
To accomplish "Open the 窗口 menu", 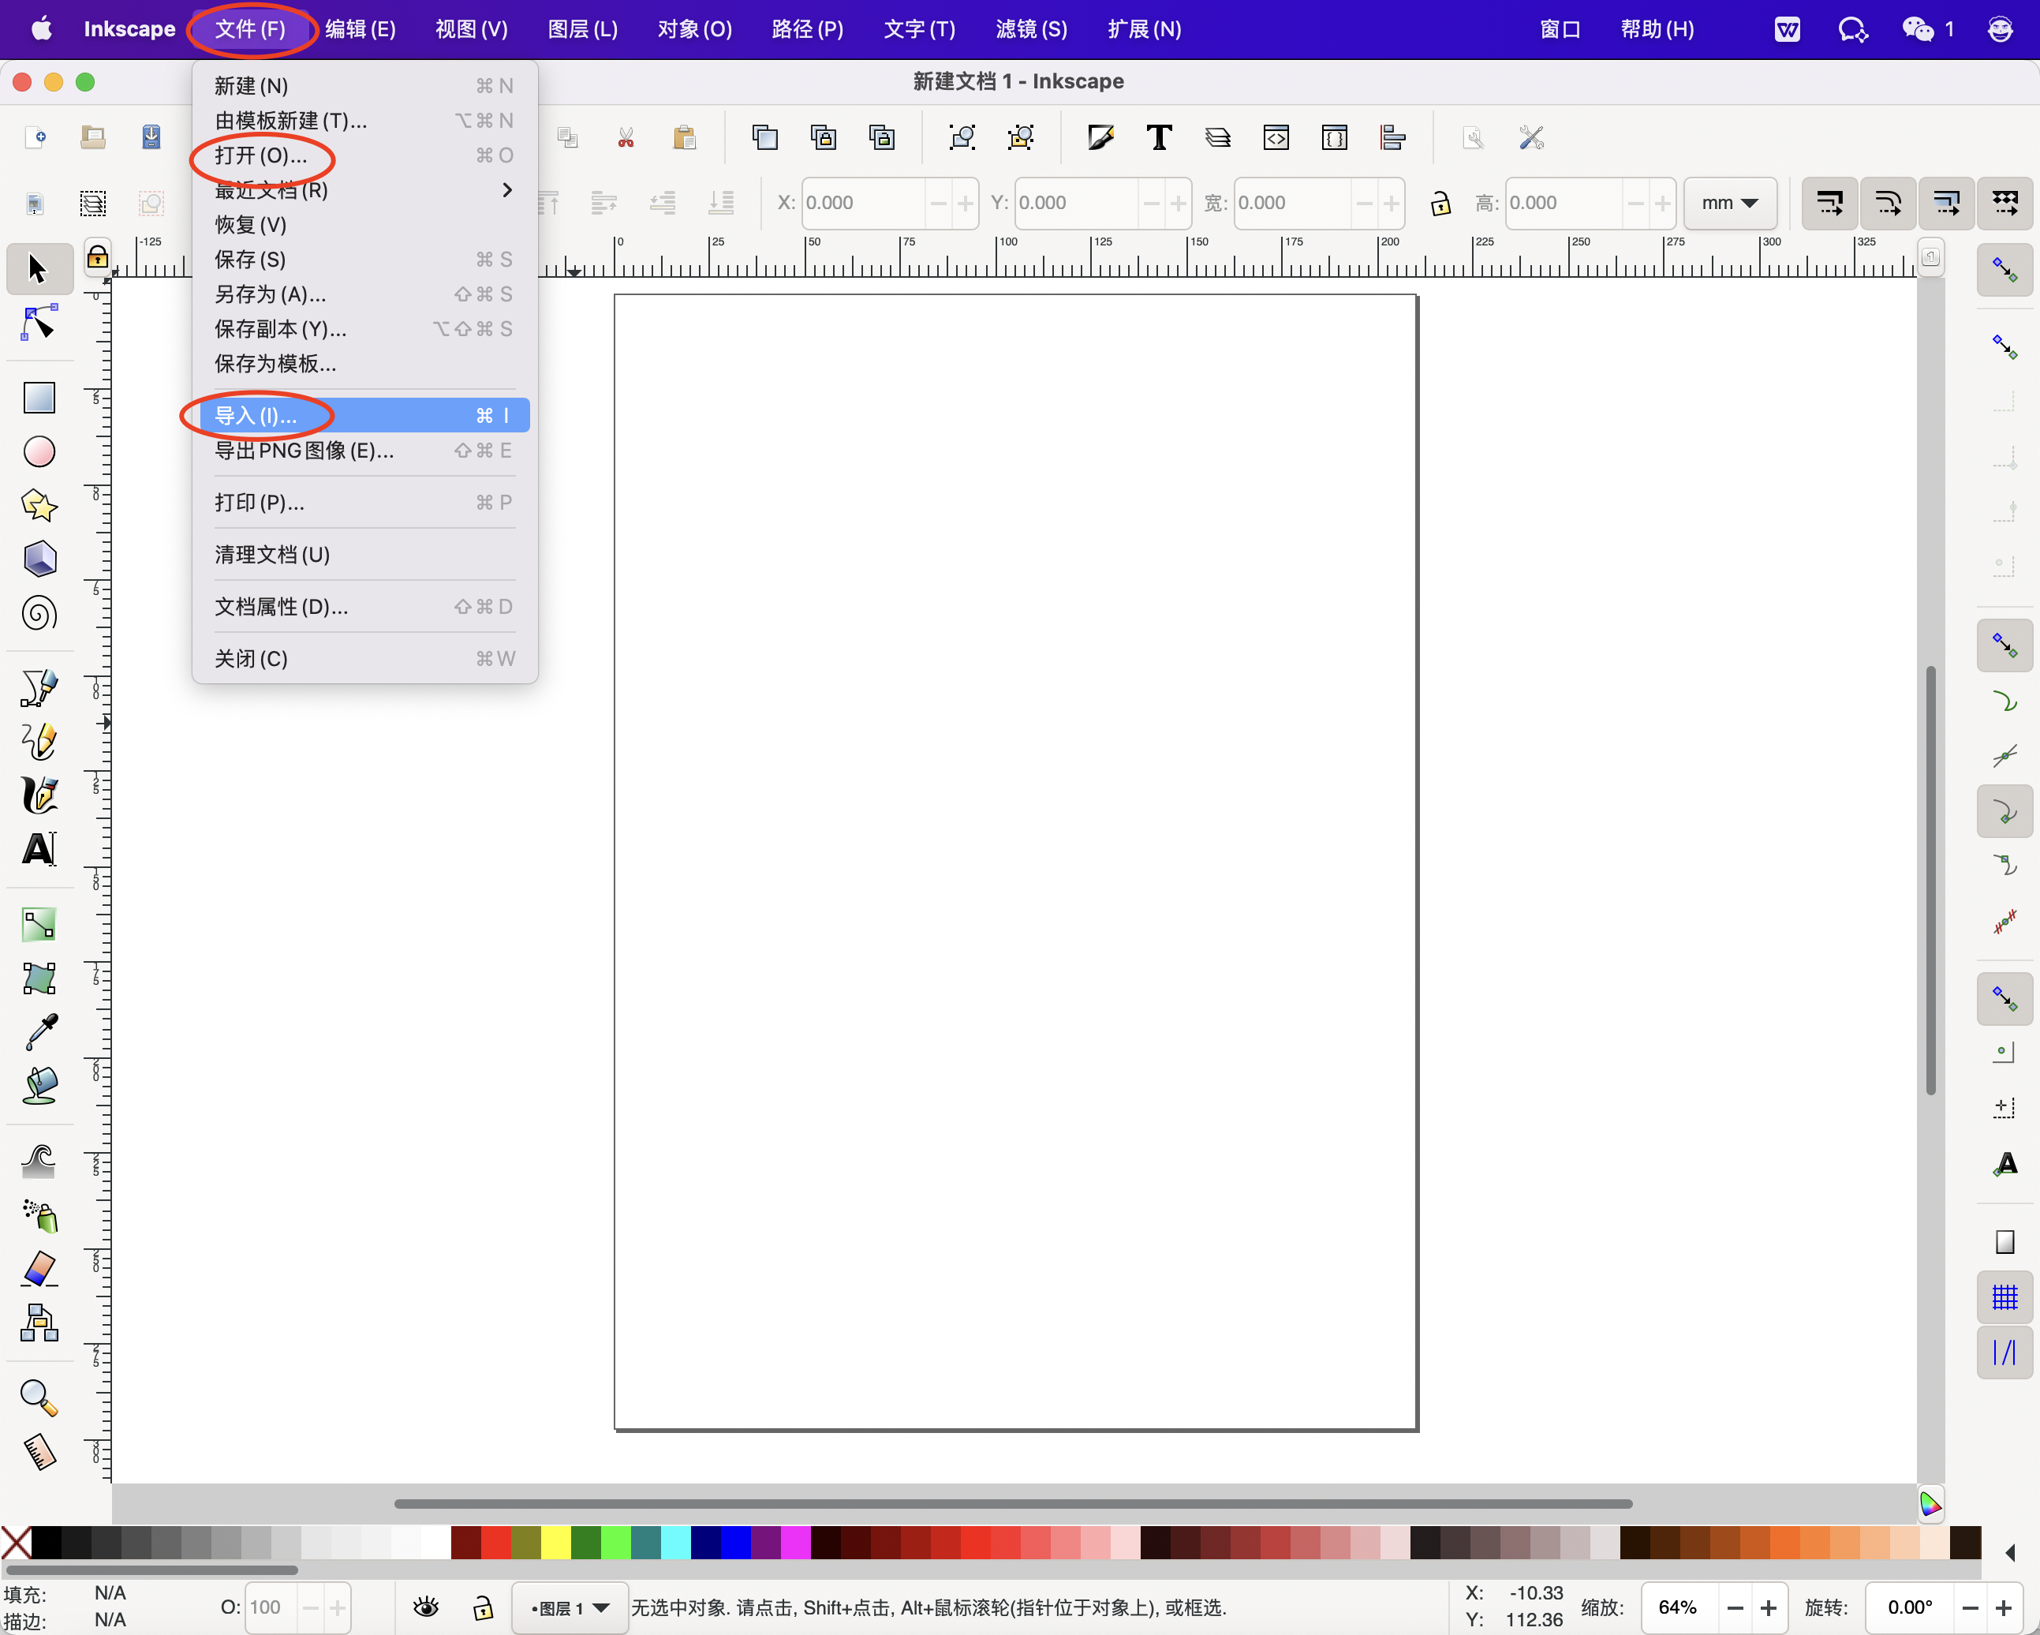I will (x=1560, y=28).
